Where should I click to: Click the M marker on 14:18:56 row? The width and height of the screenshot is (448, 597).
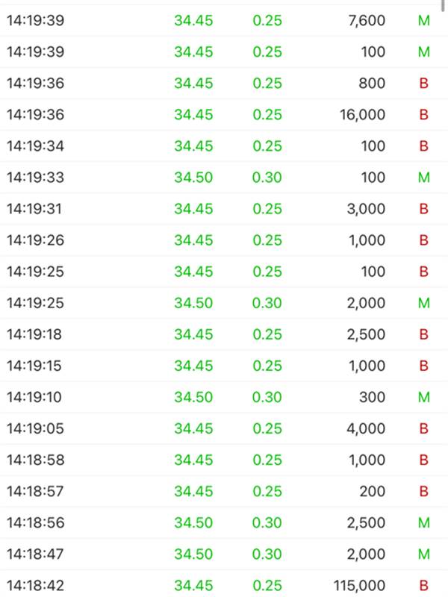424,522
